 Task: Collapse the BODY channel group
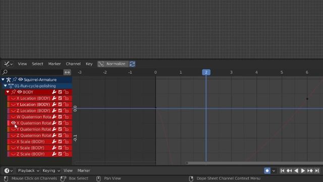(8, 92)
